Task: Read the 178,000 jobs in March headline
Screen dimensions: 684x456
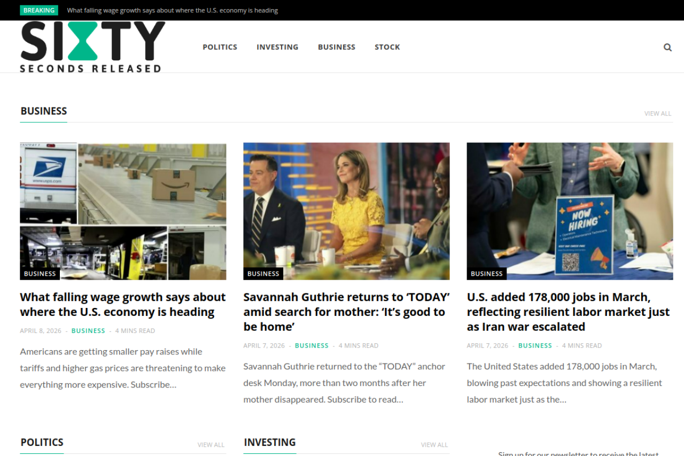Action: [568, 312]
